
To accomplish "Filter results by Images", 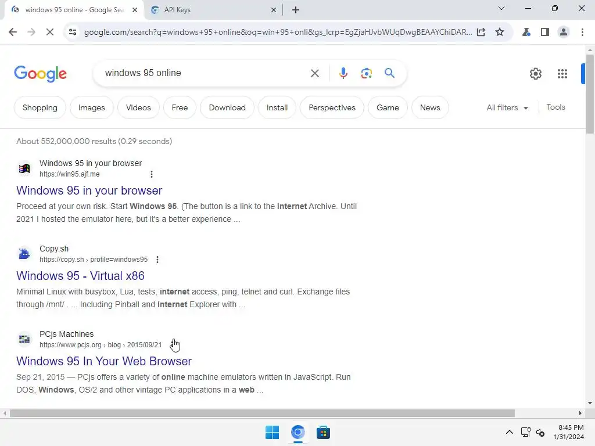I will point(91,107).
